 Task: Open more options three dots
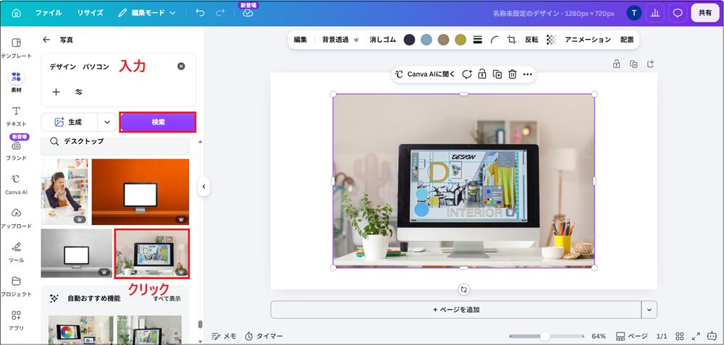(527, 74)
